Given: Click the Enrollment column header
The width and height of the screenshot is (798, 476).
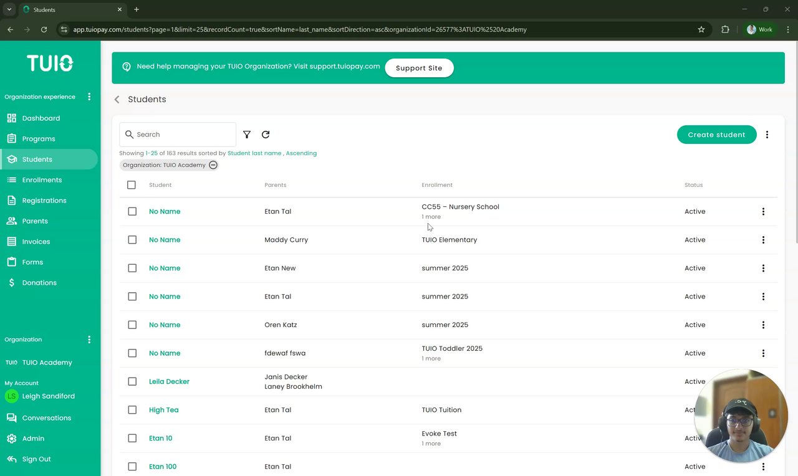Looking at the screenshot, I should 437,185.
